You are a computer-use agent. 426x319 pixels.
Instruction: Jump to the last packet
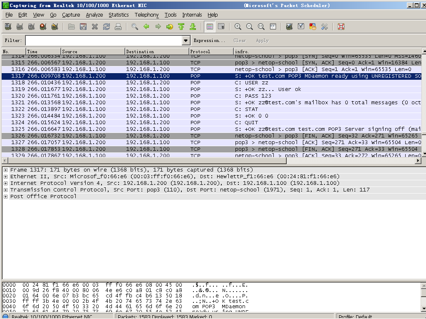point(193,27)
